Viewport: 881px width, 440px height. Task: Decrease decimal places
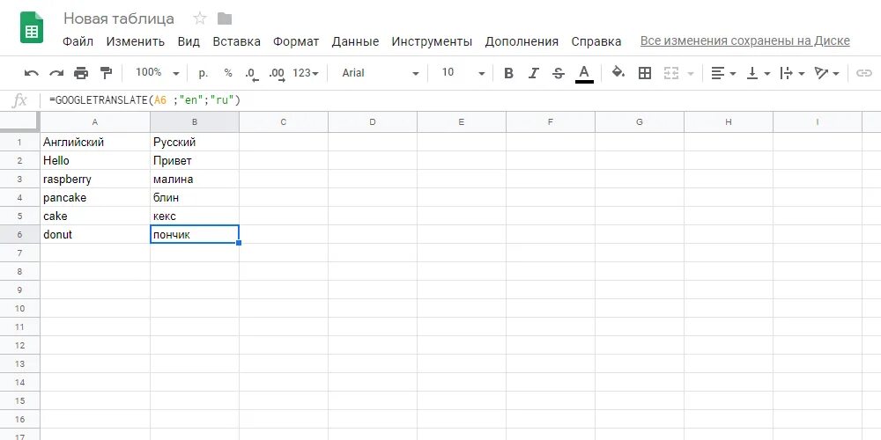coord(252,74)
